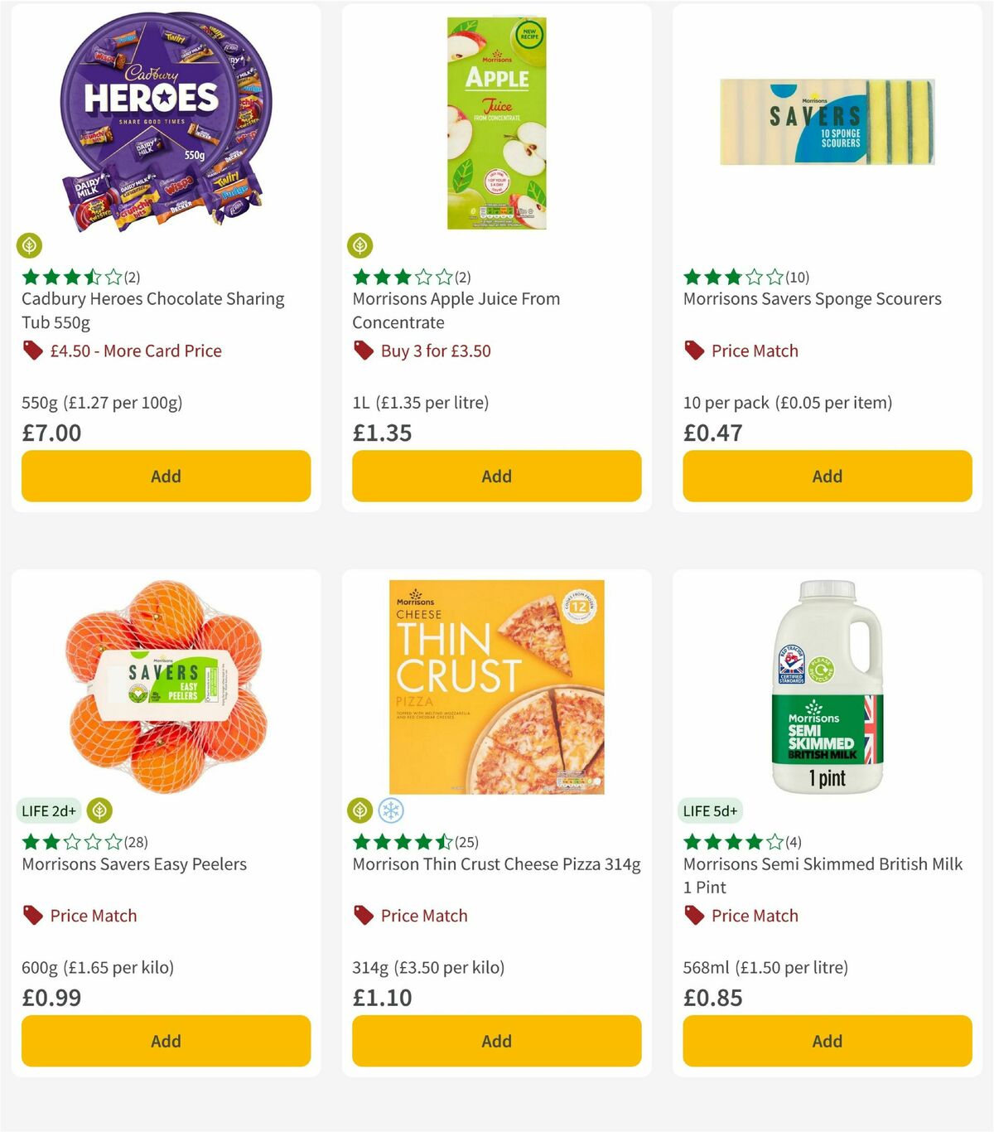Viewport: 994px width, 1132px height.
Task: Click the LIFE 5d+ badge on the milk card
Action: (710, 810)
